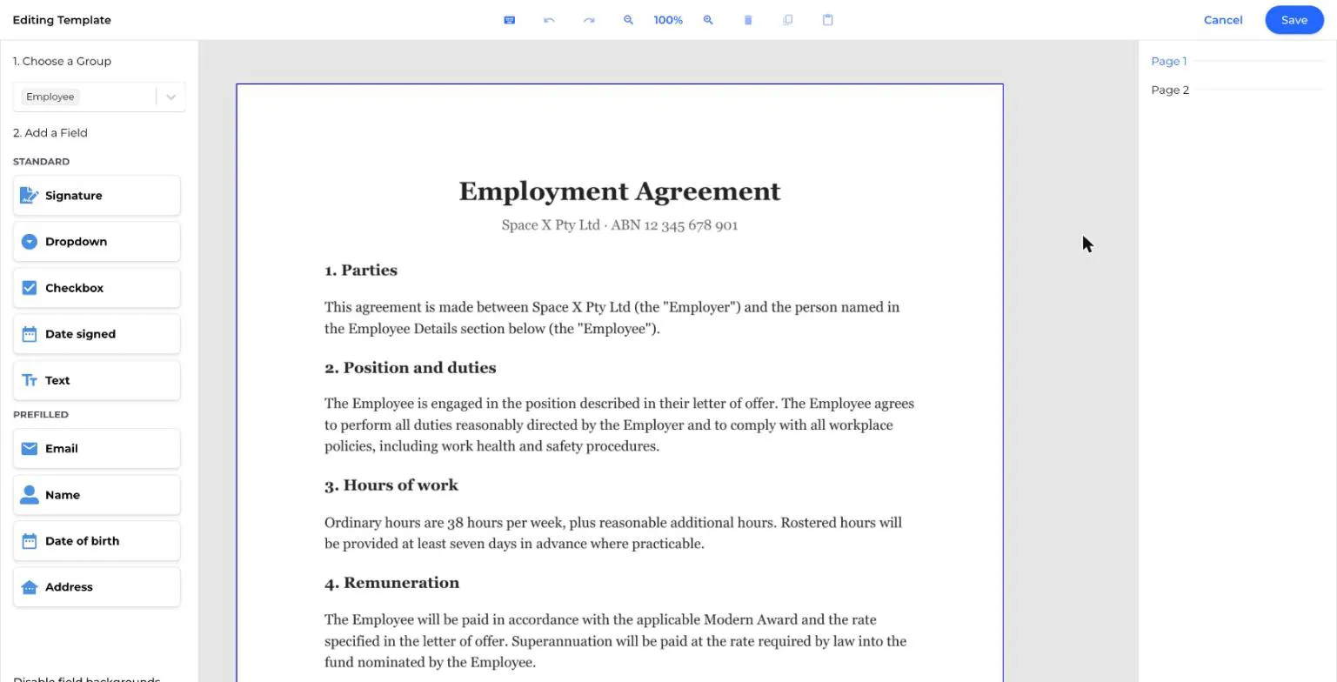Zoom in with the plus magnifier
Screen dimensions: 1337x682
point(708,20)
